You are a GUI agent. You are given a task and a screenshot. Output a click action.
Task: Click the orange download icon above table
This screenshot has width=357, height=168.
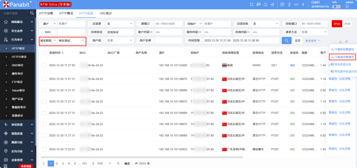tap(340, 42)
